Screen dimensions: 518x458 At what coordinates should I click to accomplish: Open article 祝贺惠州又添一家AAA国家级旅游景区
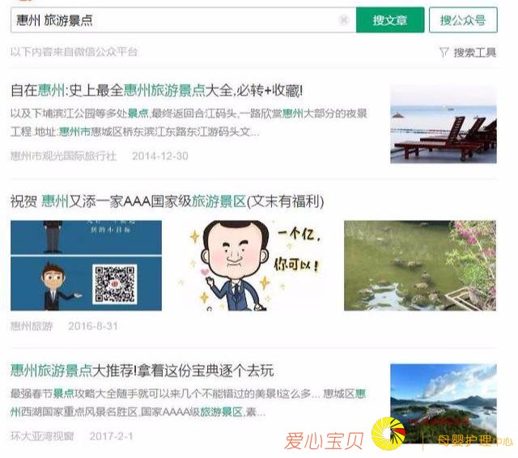168,201
